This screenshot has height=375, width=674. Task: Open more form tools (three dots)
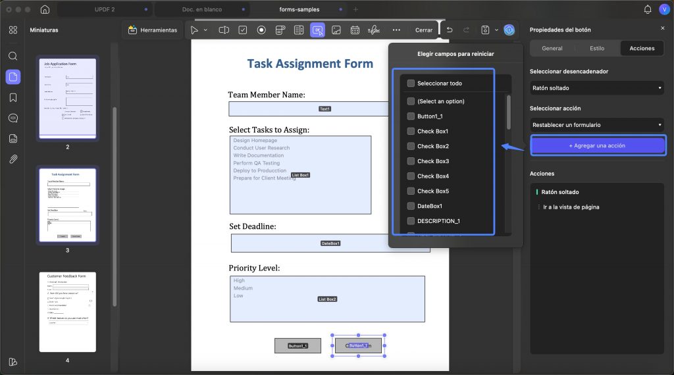point(396,30)
